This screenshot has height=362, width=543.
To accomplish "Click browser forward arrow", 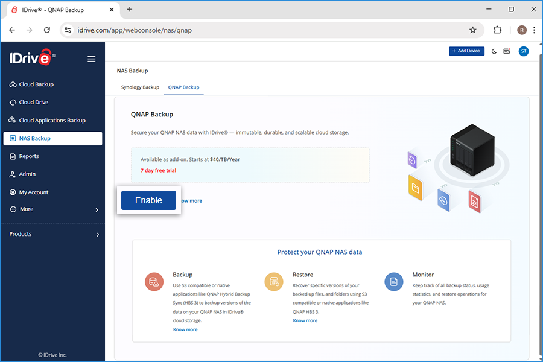I will point(30,30).
